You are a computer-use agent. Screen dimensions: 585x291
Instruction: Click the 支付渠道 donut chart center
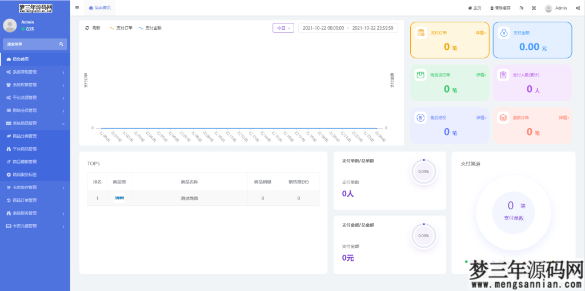(514, 213)
